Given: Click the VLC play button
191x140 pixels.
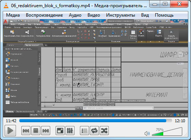Looking at the screenshot, I should pos(10,131).
